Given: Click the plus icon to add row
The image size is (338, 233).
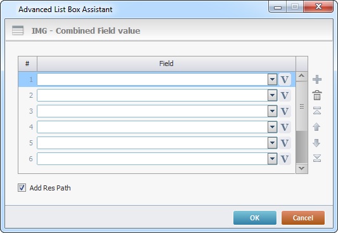Looking at the screenshot, I should pyautogui.click(x=317, y=79).
